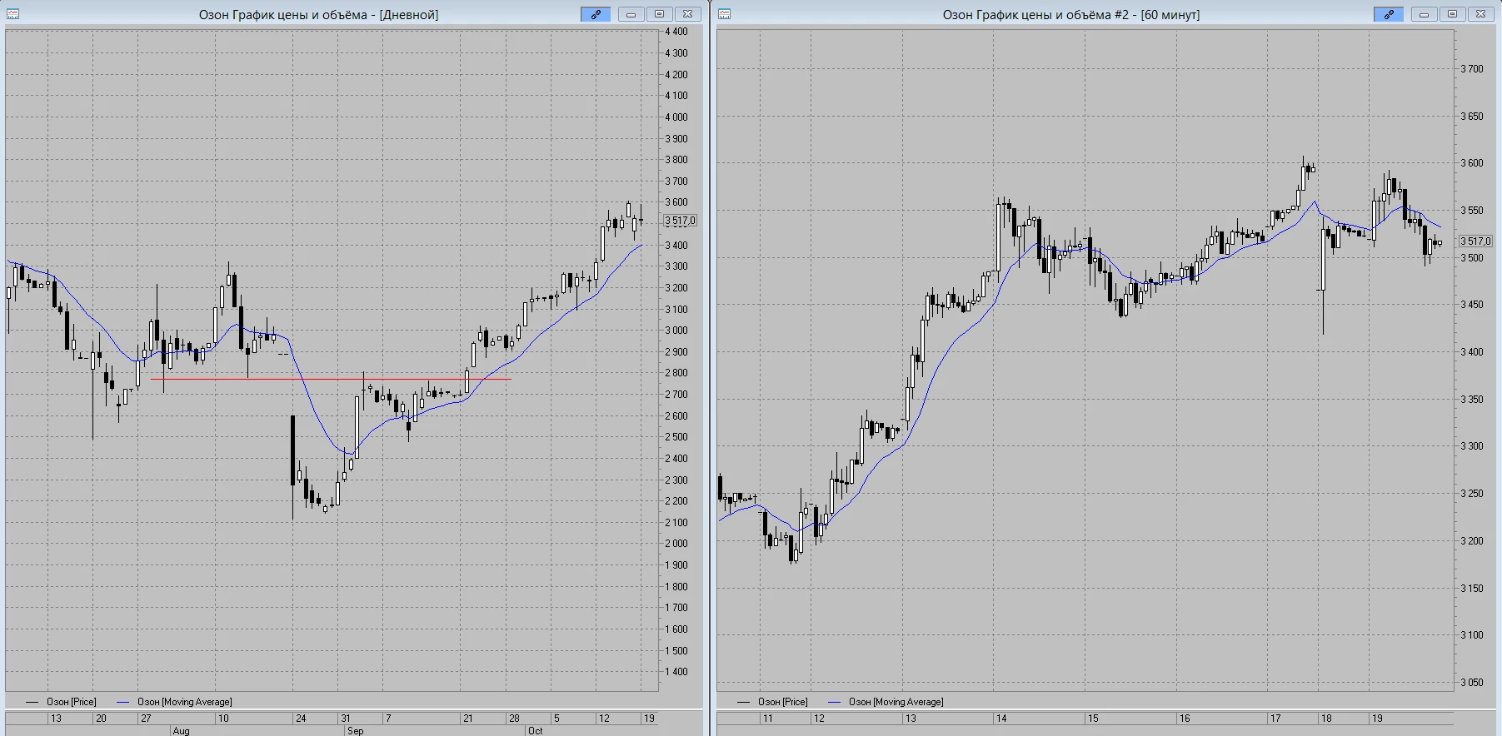Click the Озон [Price] legend in the daily chart

click(61, 702)
